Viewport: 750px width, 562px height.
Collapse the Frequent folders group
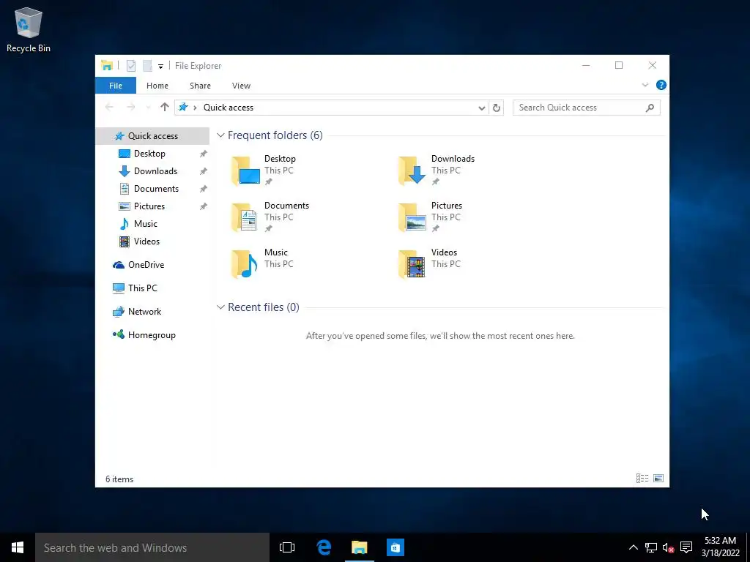[x=220, y=135]
